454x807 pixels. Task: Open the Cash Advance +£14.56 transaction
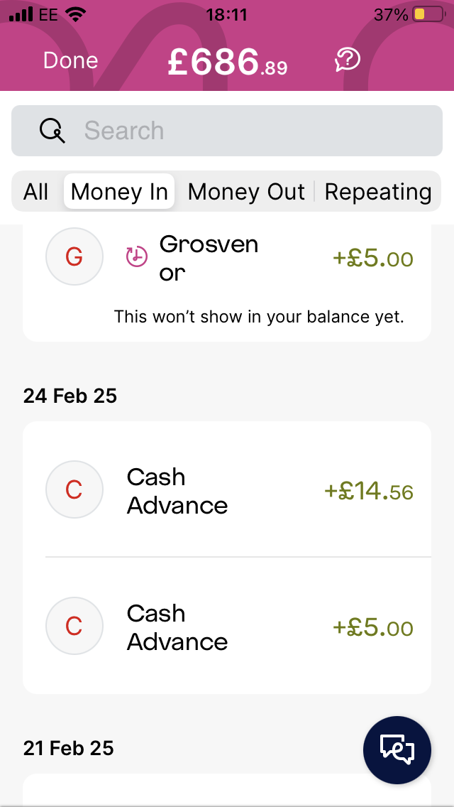[227, 489]
